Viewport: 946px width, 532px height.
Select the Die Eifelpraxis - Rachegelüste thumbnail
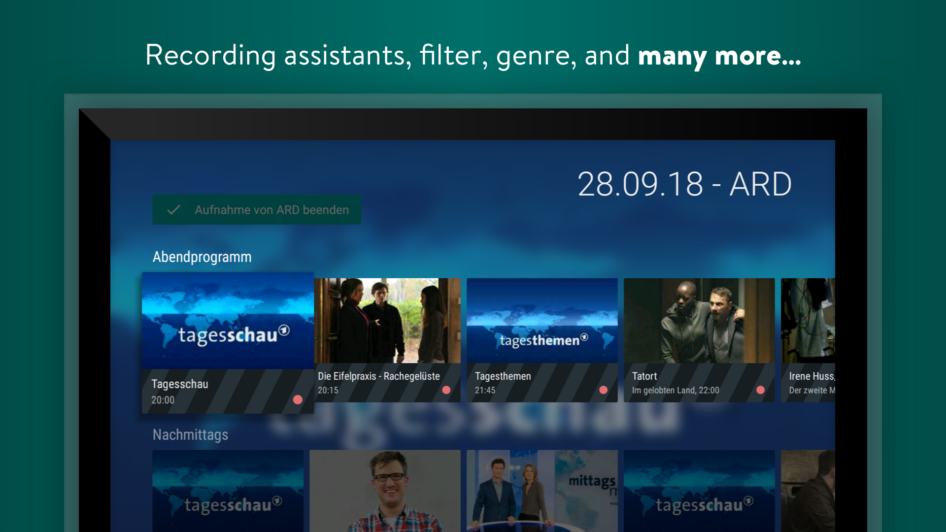387,321
